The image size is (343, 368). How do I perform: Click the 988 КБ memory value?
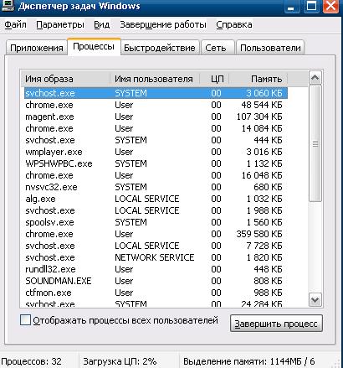click(x=268, y=293)
